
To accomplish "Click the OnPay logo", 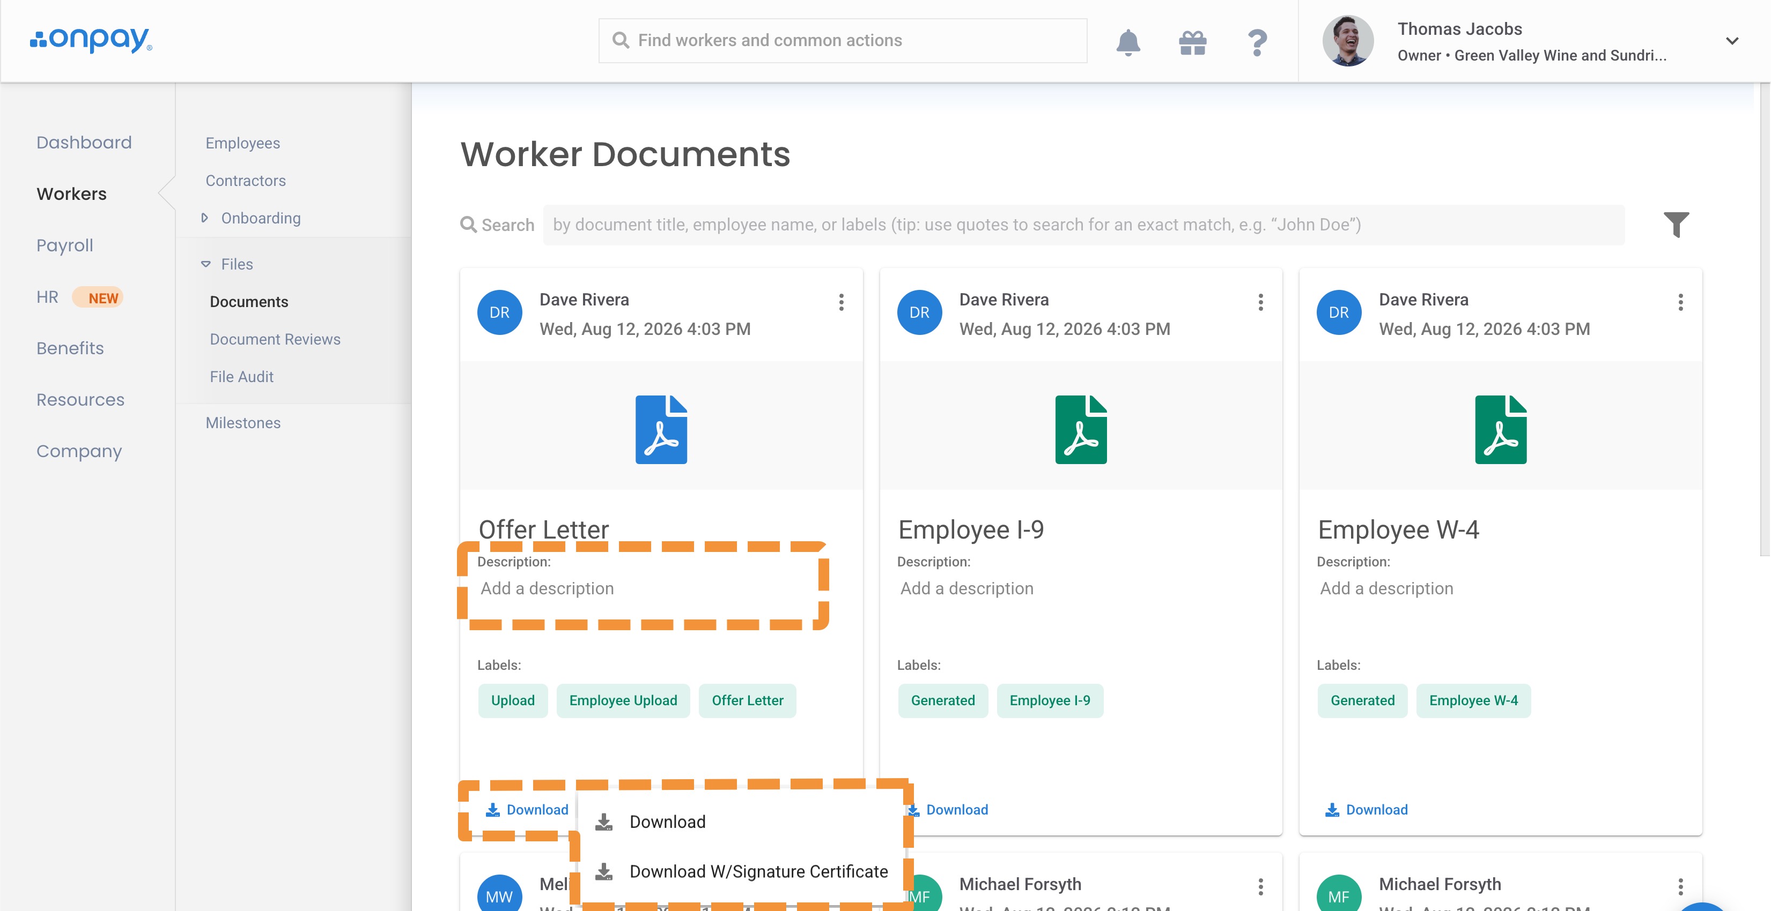I will click(x=91, y=40).
